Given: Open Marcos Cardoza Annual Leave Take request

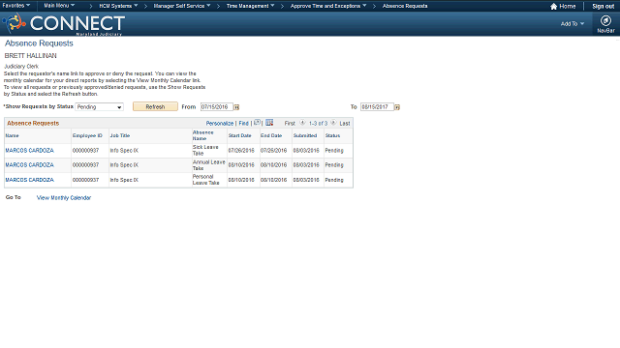Looking at the screenshot, I should (x=30, y=165).
